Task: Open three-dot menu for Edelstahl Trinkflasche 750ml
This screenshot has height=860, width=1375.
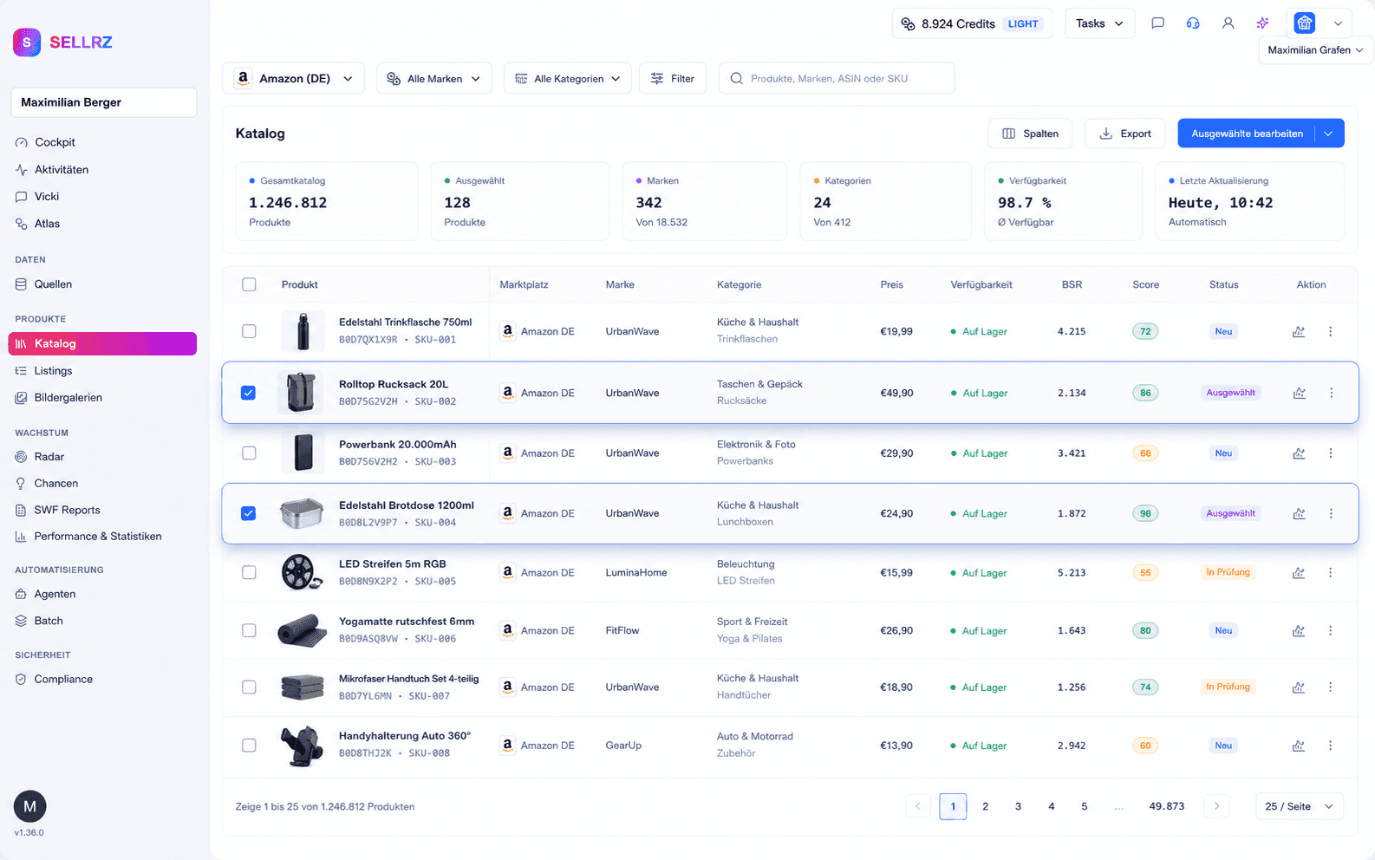Action: point(1331,331)
